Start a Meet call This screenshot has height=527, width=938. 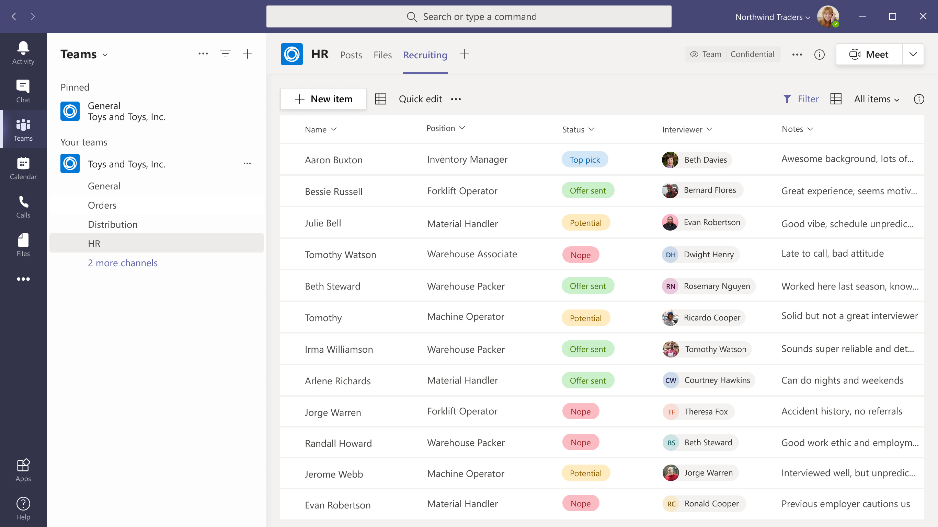click(x=870, y=54)
